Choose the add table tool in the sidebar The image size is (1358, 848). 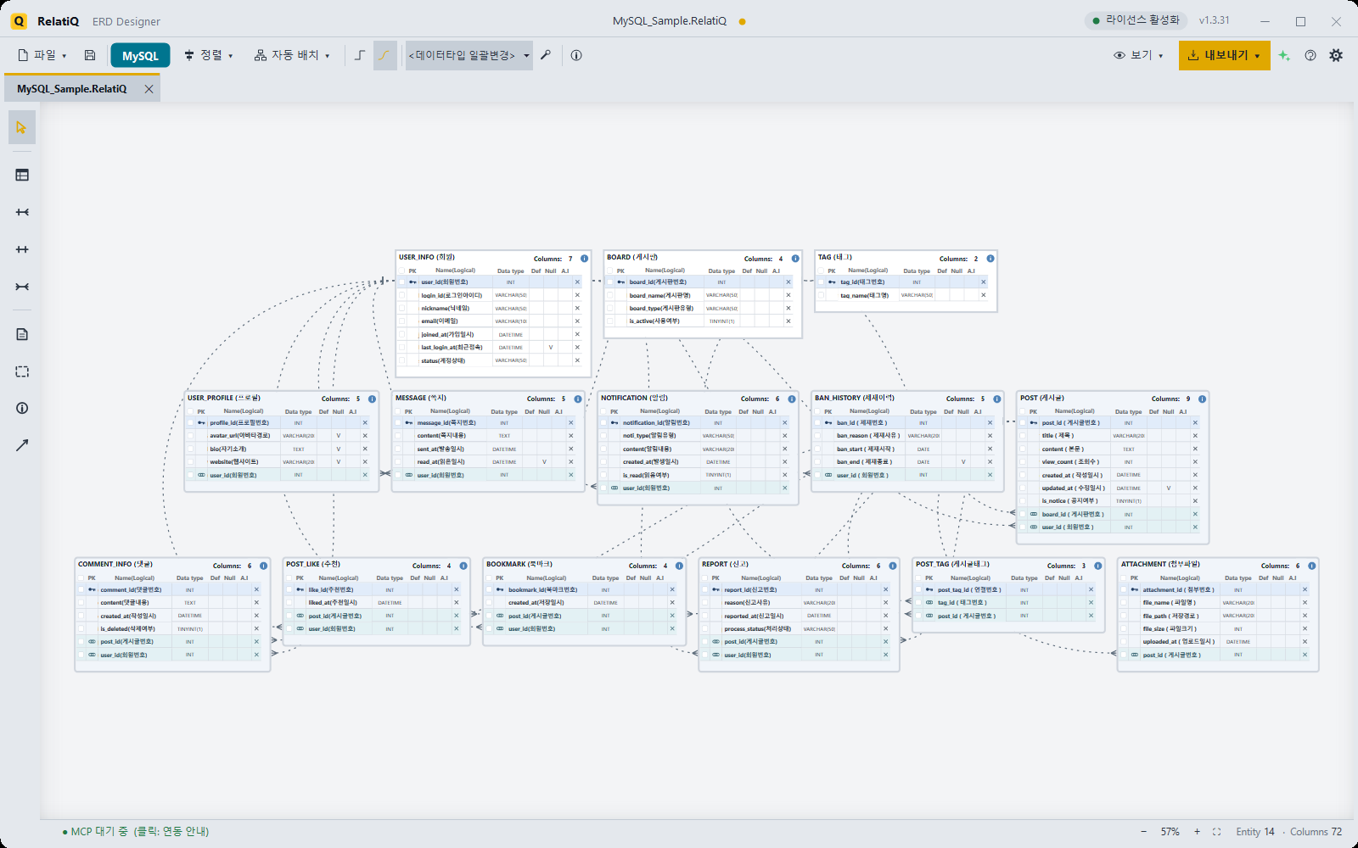[x=22, y=175]
